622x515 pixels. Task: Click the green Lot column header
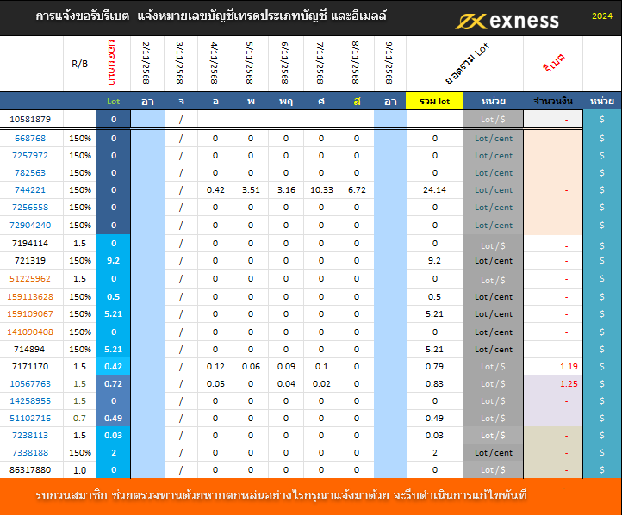tap(113, 101)
